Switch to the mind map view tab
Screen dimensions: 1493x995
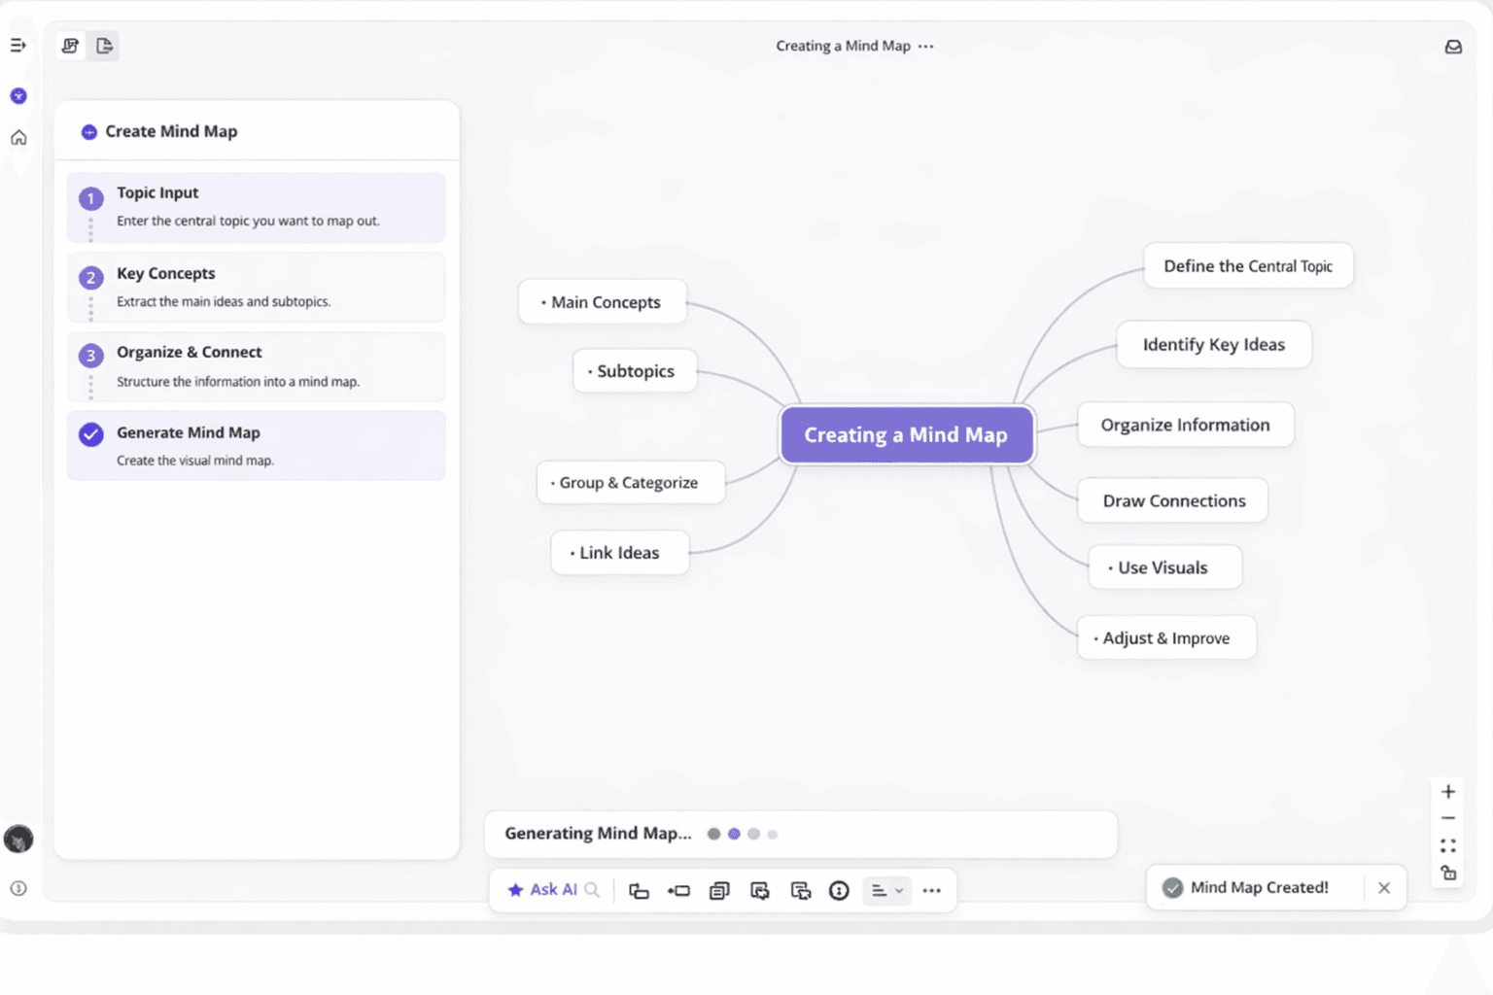[x=69, y=46]
